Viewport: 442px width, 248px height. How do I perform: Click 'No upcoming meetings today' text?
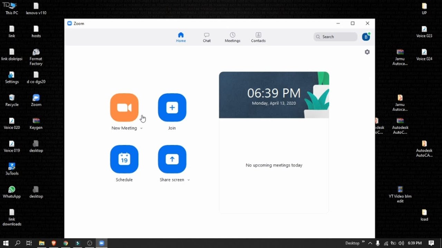tap(274, 165)
